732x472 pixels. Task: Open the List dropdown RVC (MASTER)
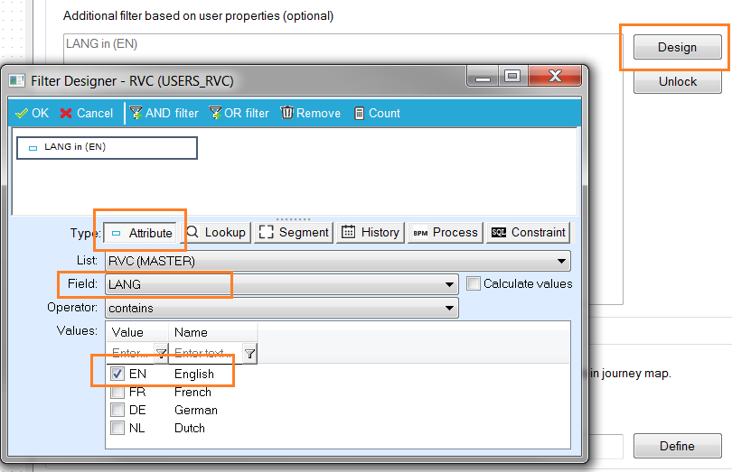[x=338, y=261]
